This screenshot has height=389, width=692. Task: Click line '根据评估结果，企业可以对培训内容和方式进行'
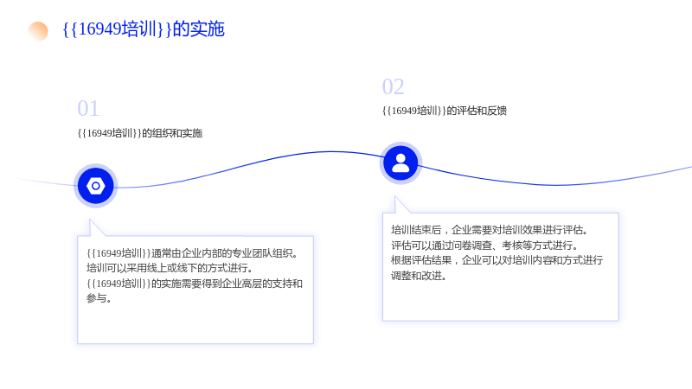(497, 260)
